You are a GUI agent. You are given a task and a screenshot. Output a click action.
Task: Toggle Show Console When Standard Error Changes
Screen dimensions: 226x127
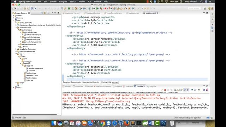tap(188, 90)
